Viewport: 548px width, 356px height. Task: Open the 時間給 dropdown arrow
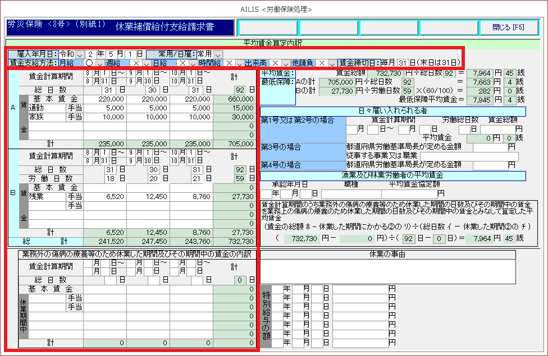point(239,63)
